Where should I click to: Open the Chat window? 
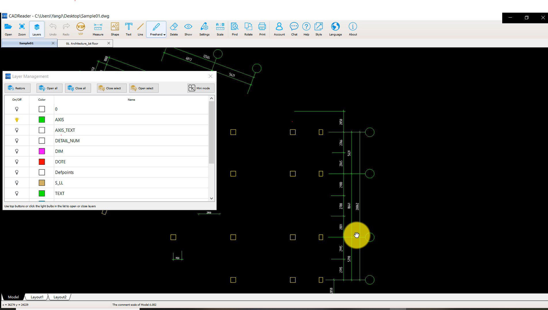[x=294, y=29]
